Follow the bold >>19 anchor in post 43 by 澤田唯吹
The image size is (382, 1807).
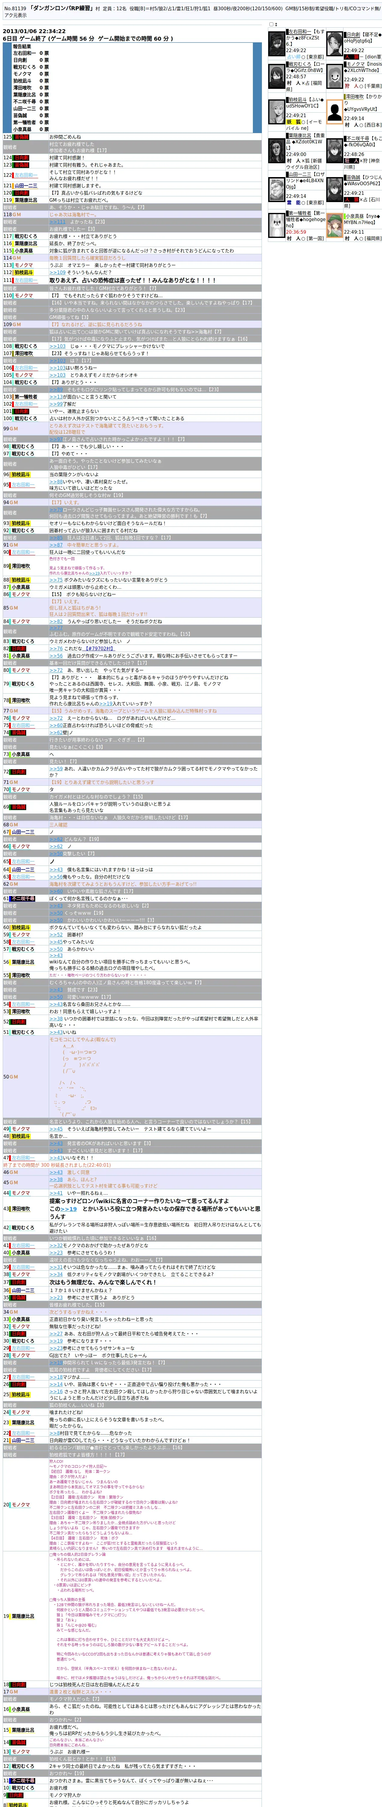point(69,1209)
